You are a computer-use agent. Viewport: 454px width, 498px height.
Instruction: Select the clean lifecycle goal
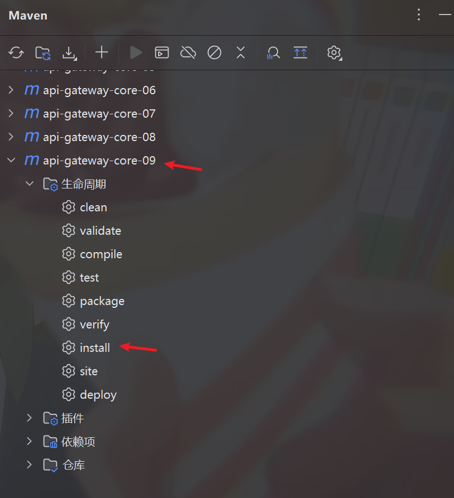tap(93, 207)
